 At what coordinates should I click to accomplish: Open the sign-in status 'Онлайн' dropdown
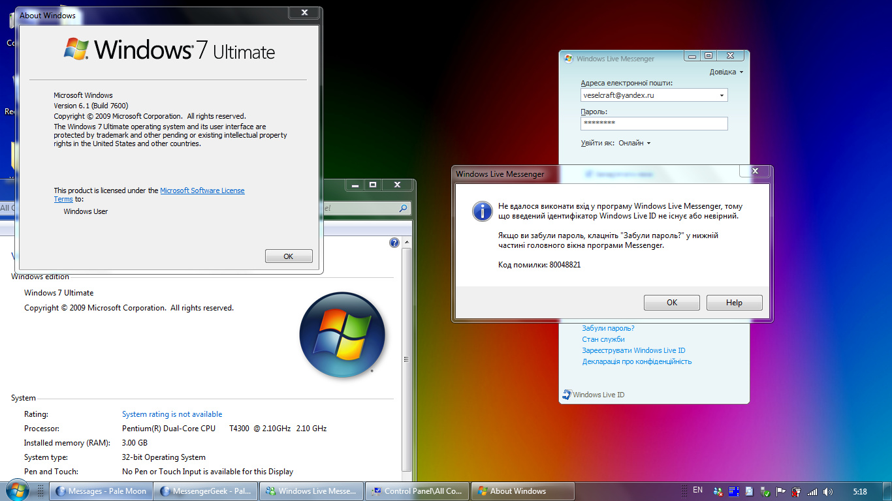tap(634, 143)
